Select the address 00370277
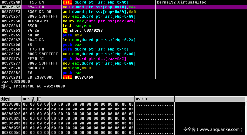This screenshot has height=135, width=247. coord(11,63)
